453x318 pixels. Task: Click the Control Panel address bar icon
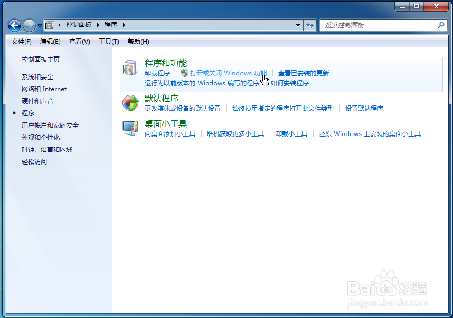50,25
